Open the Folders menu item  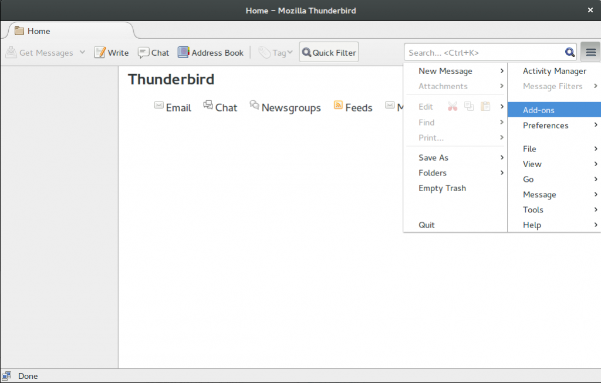point(455,173)
